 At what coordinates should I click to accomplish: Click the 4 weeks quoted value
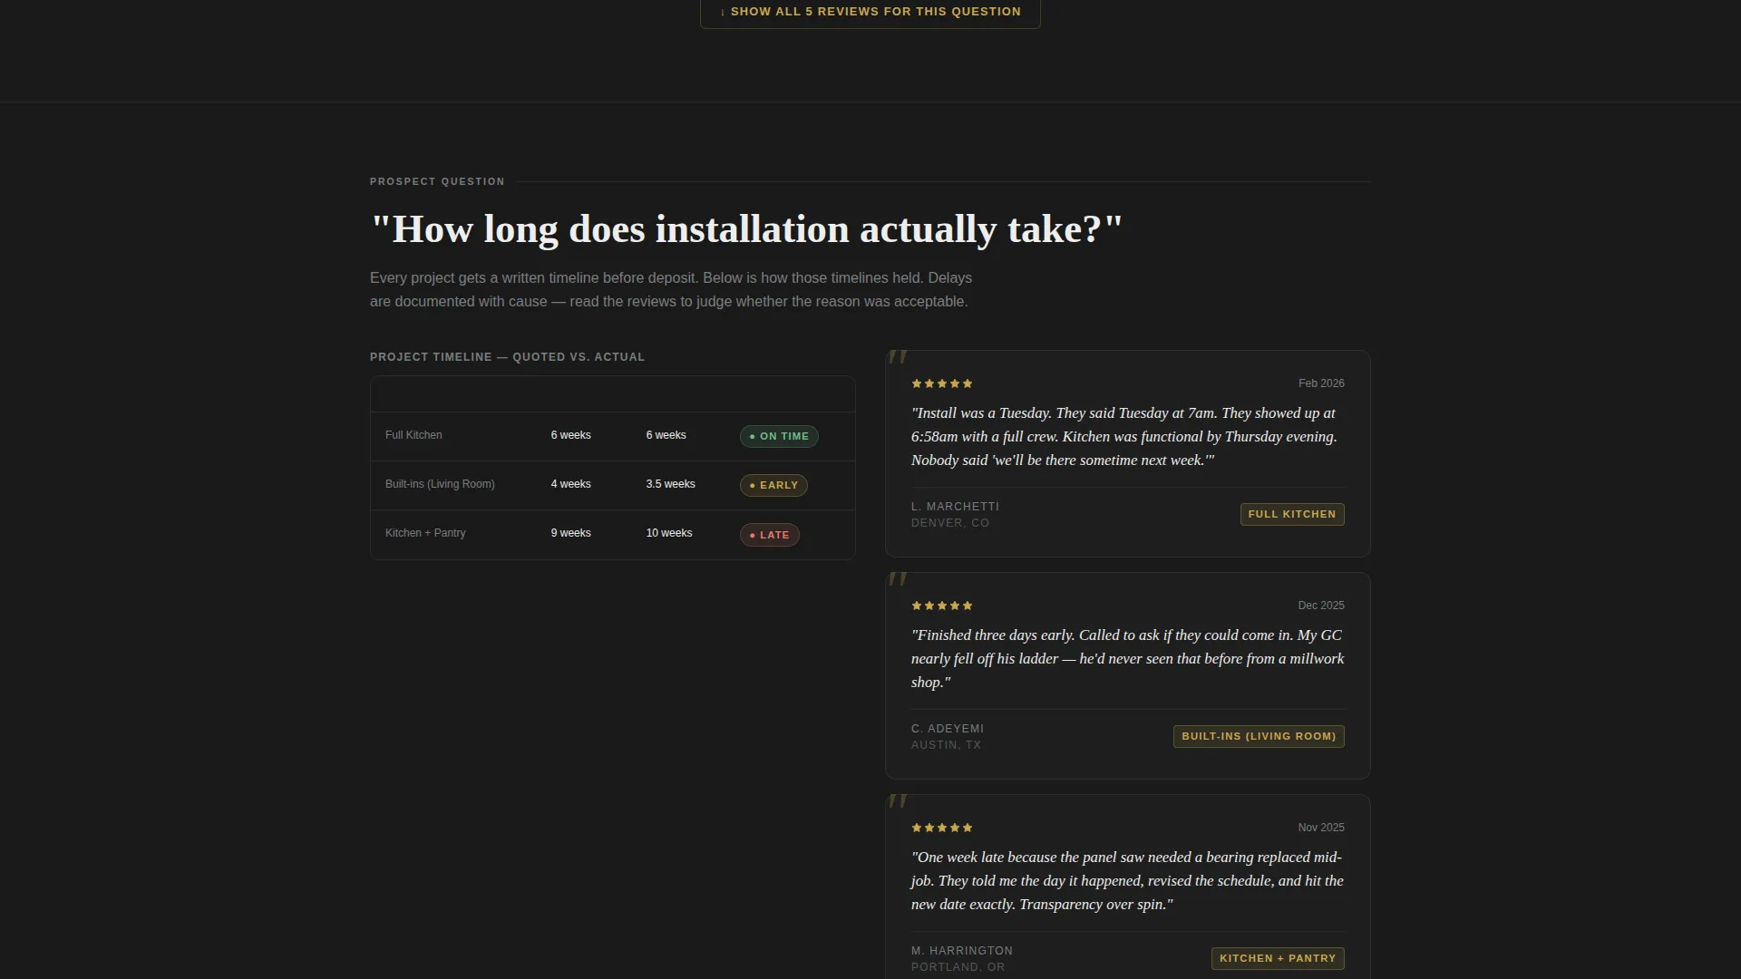point(570,484)
